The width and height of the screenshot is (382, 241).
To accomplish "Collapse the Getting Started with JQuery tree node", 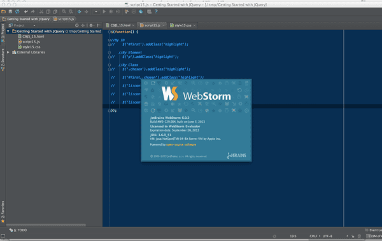I will (8, 31).
